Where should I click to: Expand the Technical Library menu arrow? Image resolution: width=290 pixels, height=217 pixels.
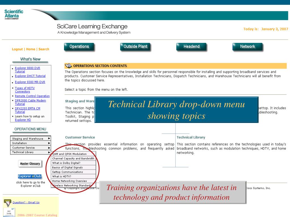pos(49,152)
